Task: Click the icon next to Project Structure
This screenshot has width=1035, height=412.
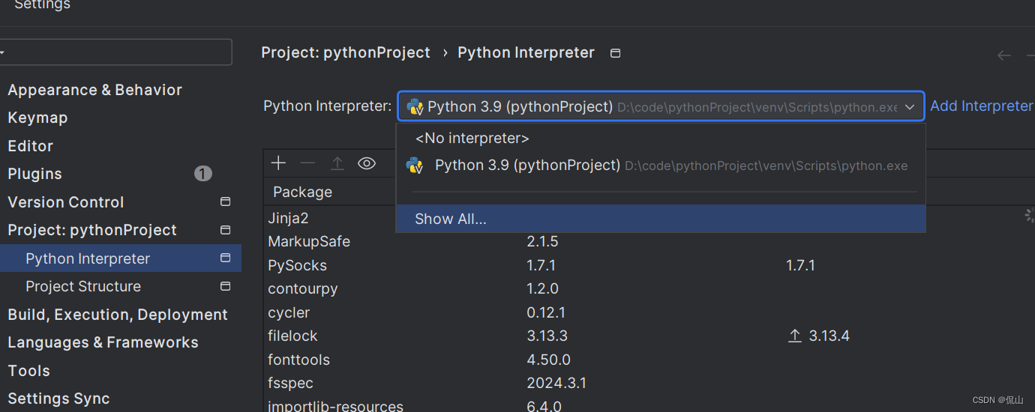Action: [x=225, y=286]
